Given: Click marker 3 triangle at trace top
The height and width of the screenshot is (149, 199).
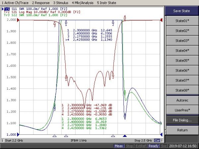Looking at the screenshot, I should click(x=55, y=23).
